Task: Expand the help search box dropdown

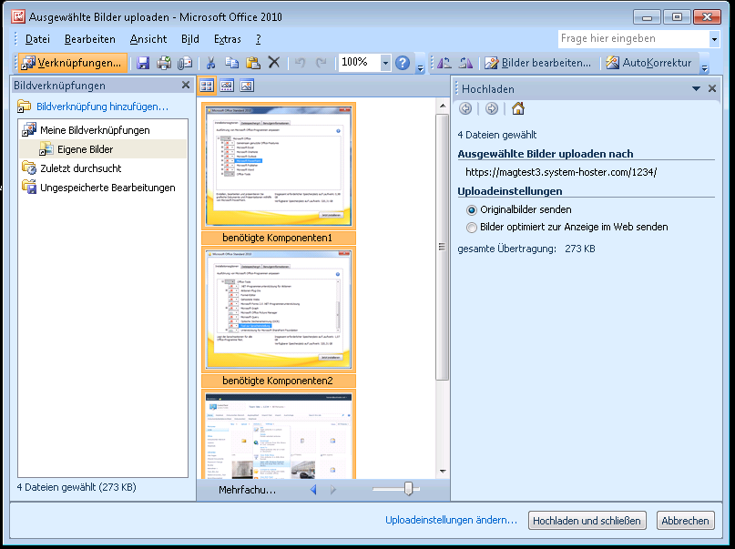Action: (x=713, y=39)
